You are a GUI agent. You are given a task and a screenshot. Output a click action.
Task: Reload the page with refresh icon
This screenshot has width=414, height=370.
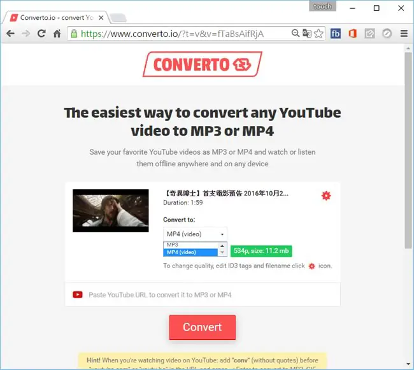(41, 34)
